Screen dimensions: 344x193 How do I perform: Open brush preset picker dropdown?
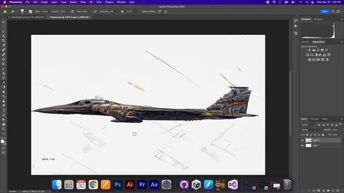[x=26, y=12]
